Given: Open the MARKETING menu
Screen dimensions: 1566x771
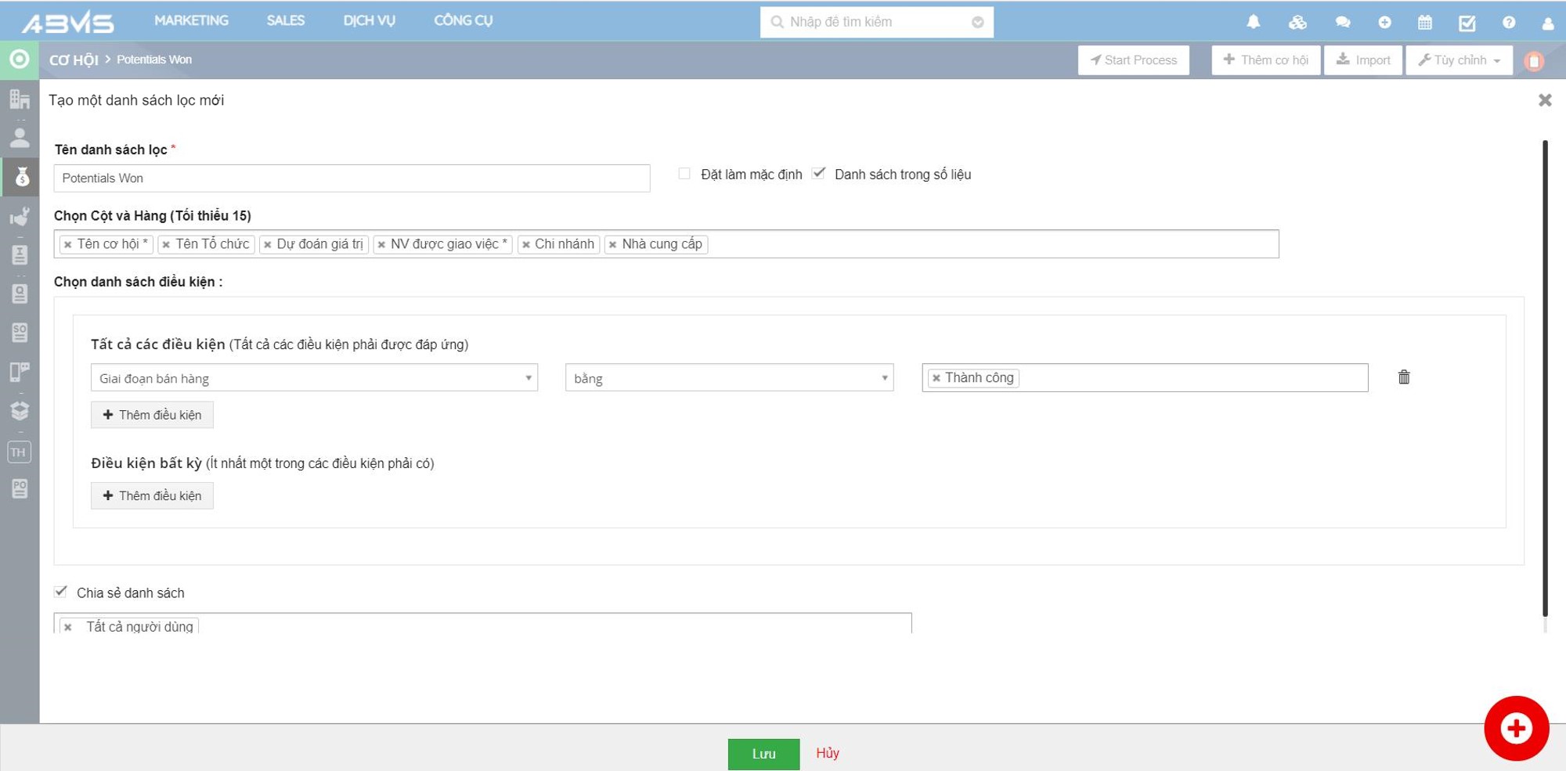Looking at the screenshot, I should click(x=191, y=21).
